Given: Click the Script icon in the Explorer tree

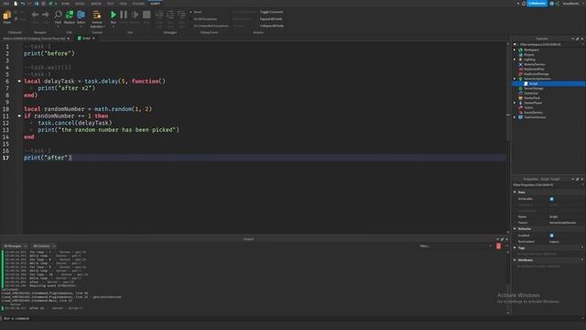Looking at the screenshot, I should [526, 83].
